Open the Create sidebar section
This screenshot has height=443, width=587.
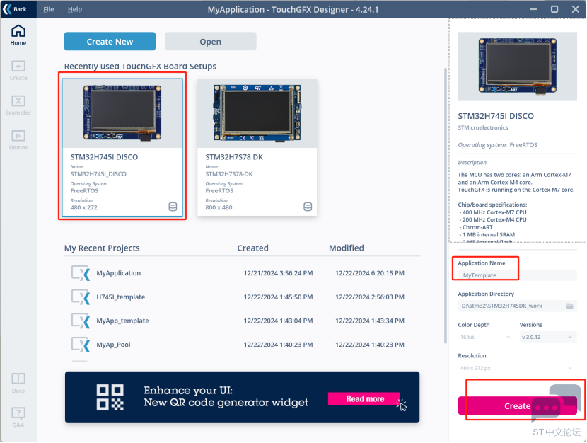pos(18,70)
